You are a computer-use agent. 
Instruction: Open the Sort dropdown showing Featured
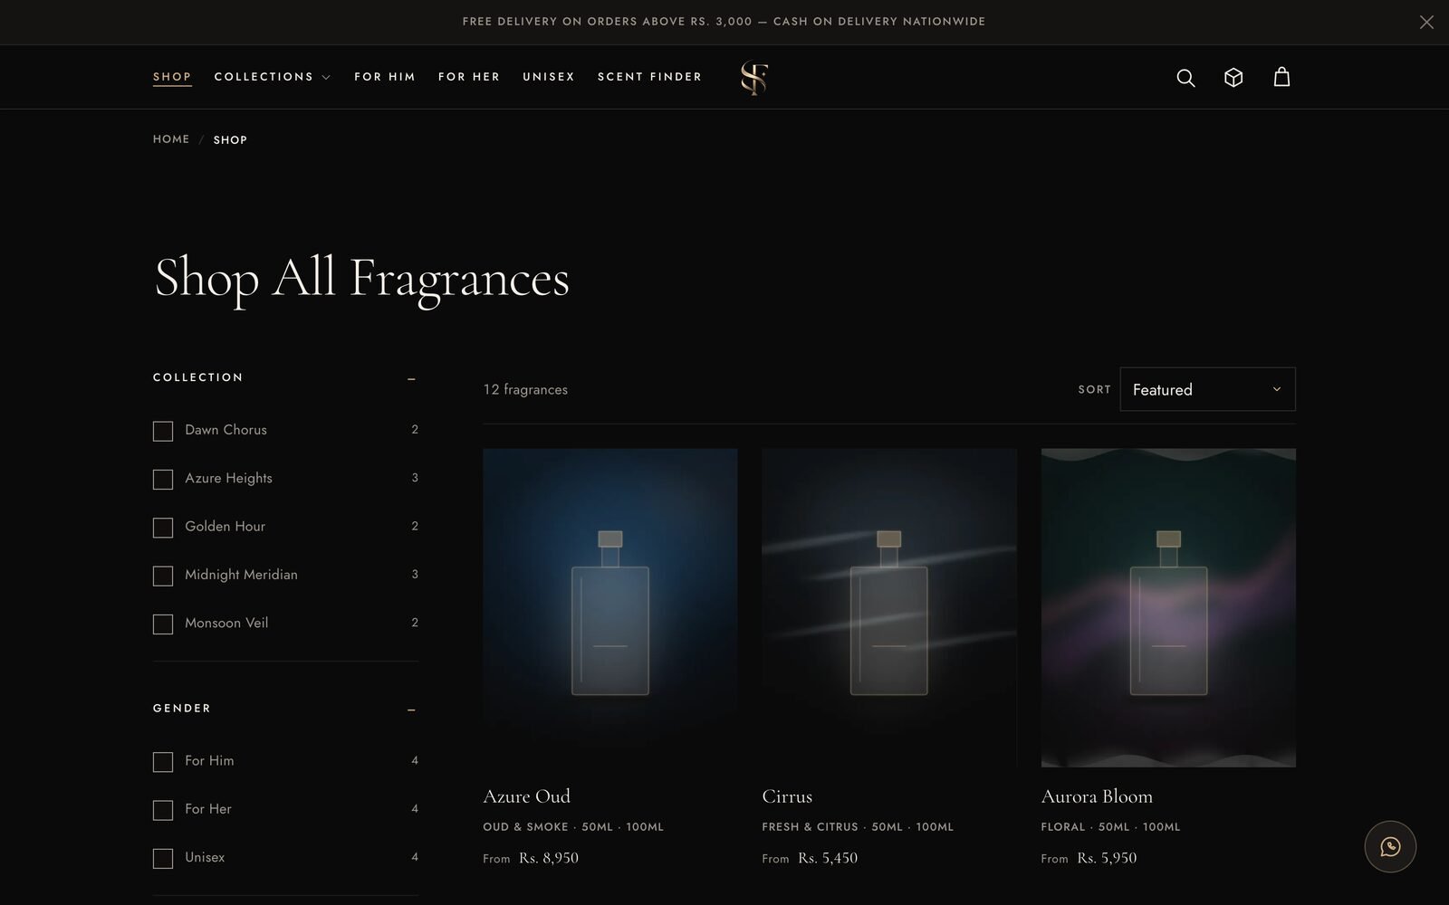(x=1207, y=389)
